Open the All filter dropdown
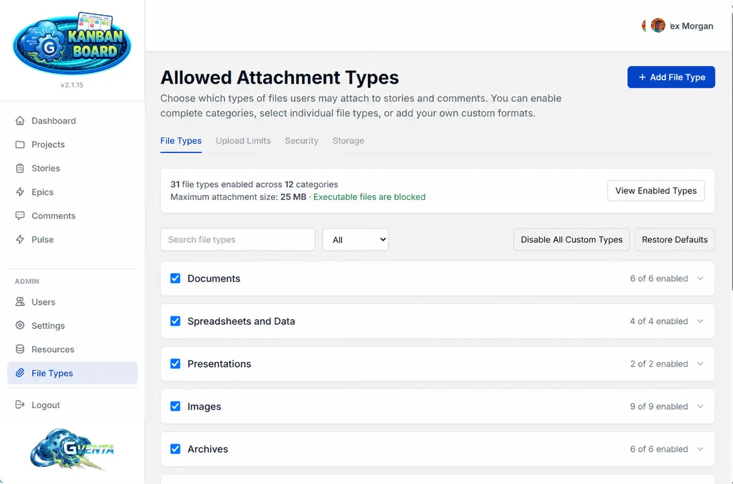This screenshot has height=484, width=733. (355, 239)
